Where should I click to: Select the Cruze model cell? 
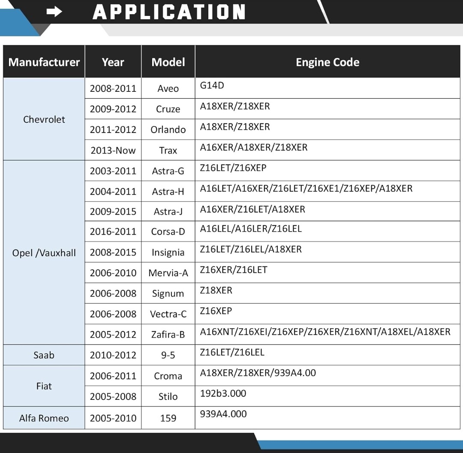tap(168, 109)
